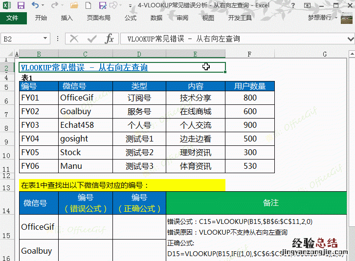Select column F header
Viewport: 355px width, 261px height.
[249, 54]
